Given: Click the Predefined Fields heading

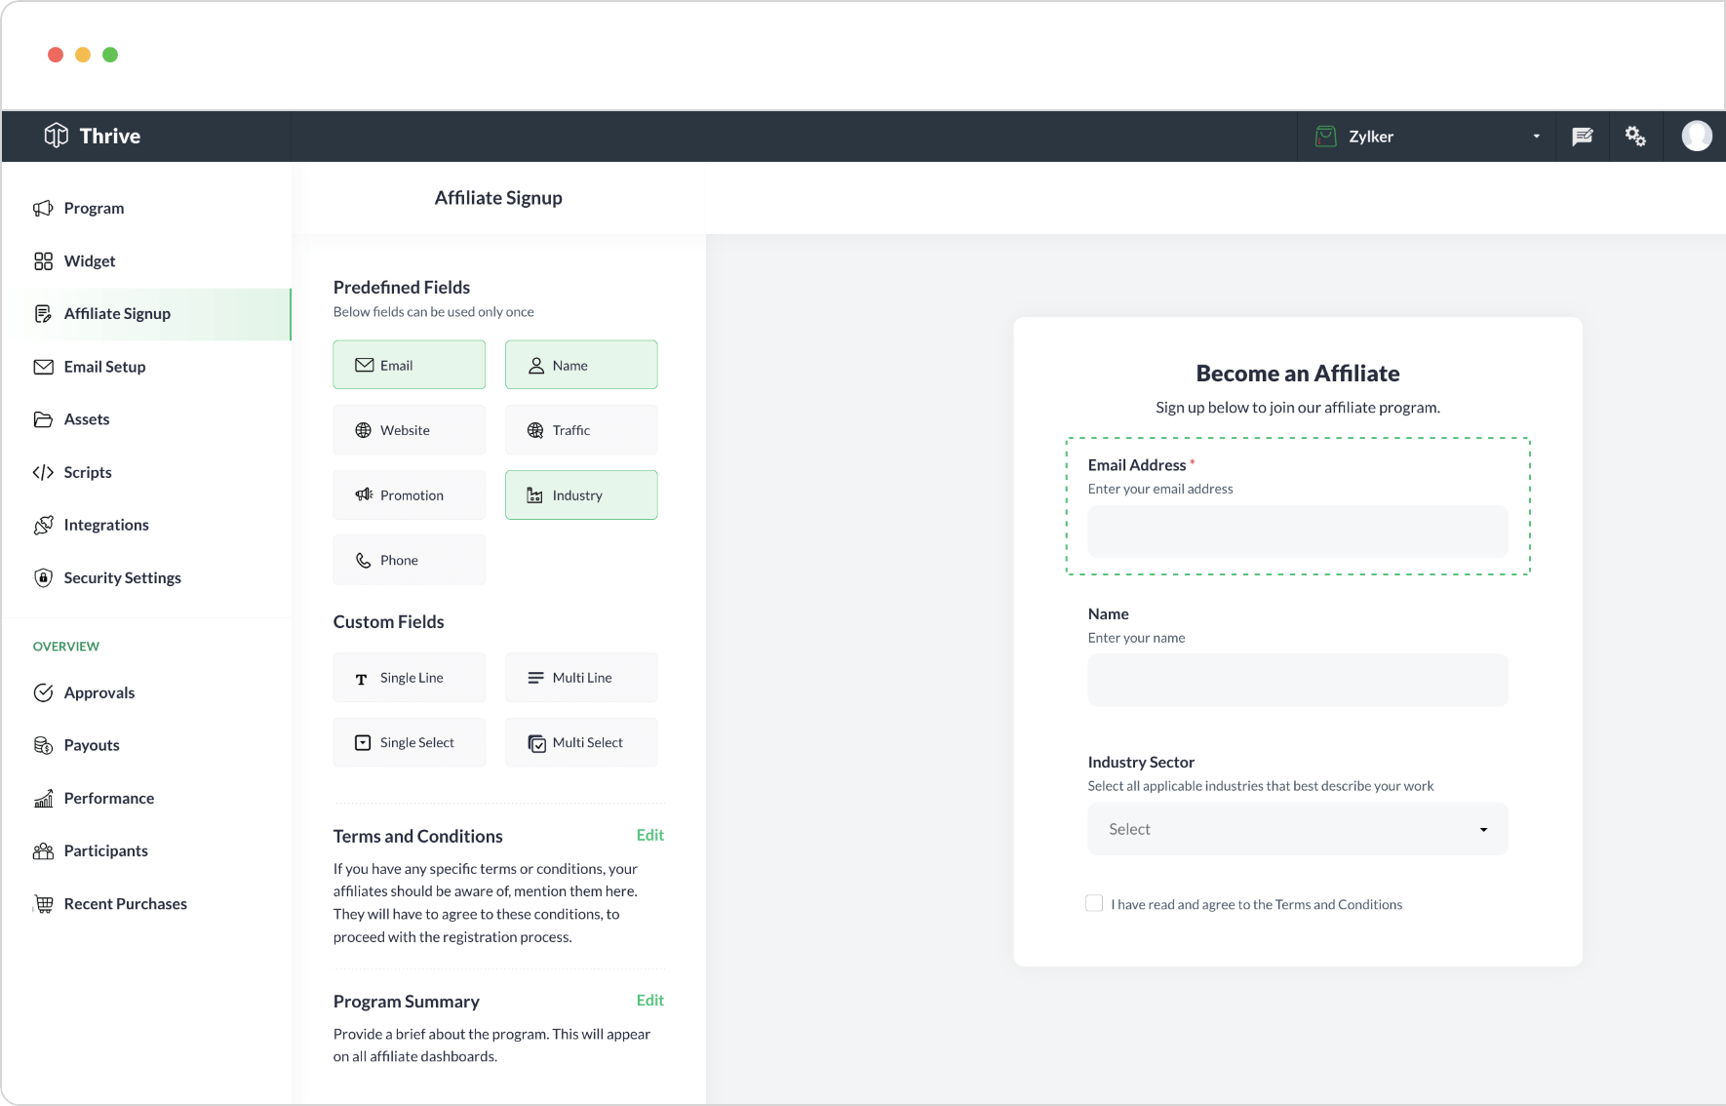Looking at the screenshot, I should (402, 287).
